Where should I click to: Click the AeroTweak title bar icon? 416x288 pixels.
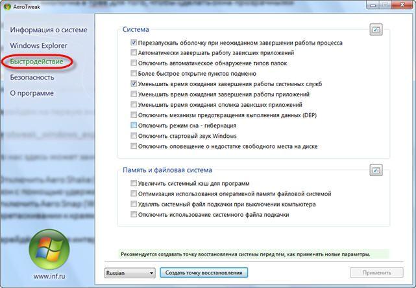coord(7,6)
